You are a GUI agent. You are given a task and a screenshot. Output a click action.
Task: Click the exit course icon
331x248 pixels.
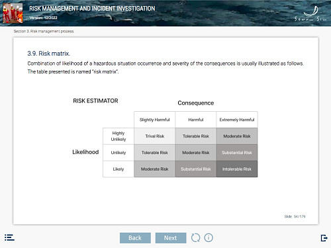(324, 238)
